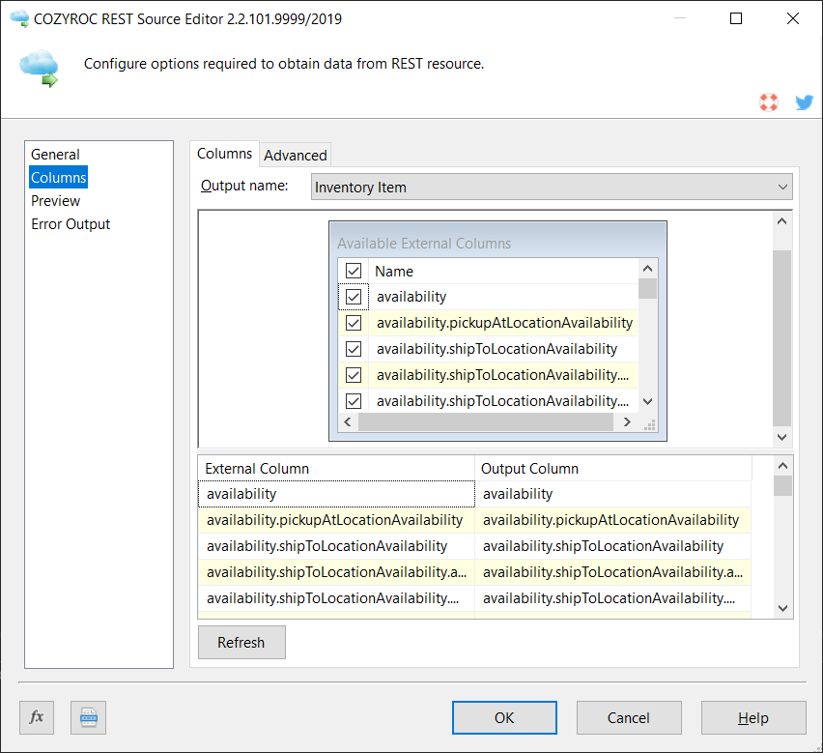Toggle the Name header select-all checkbox
The image size is (823, 753).
click(354, 271)
